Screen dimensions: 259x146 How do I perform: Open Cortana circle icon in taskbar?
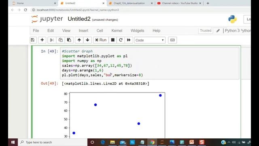pyautogui.click(x=92, y=142)
